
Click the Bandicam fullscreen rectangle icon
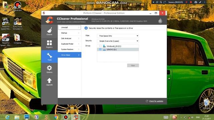(165, 2)
